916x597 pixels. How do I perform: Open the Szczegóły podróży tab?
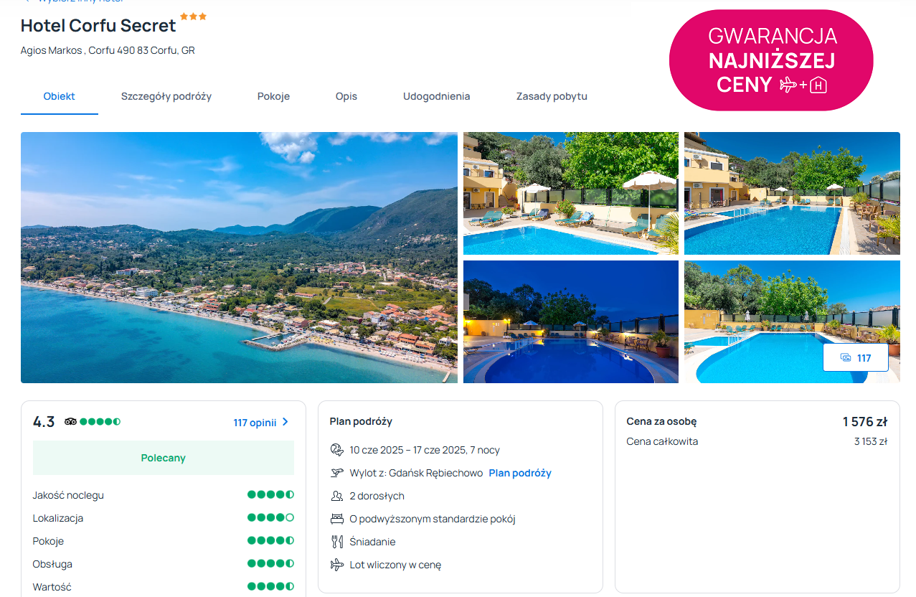coord(166,96)
